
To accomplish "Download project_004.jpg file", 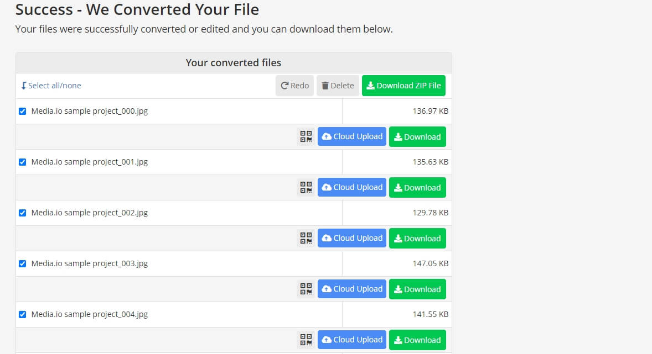I will point(417,340).
